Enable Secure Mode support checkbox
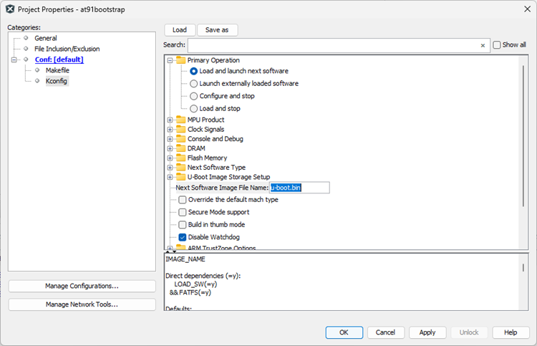 pyautogui.click(x=183, y=213)
